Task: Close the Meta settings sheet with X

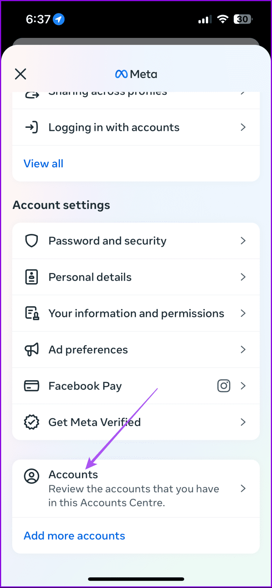Action: pos(20,74)
